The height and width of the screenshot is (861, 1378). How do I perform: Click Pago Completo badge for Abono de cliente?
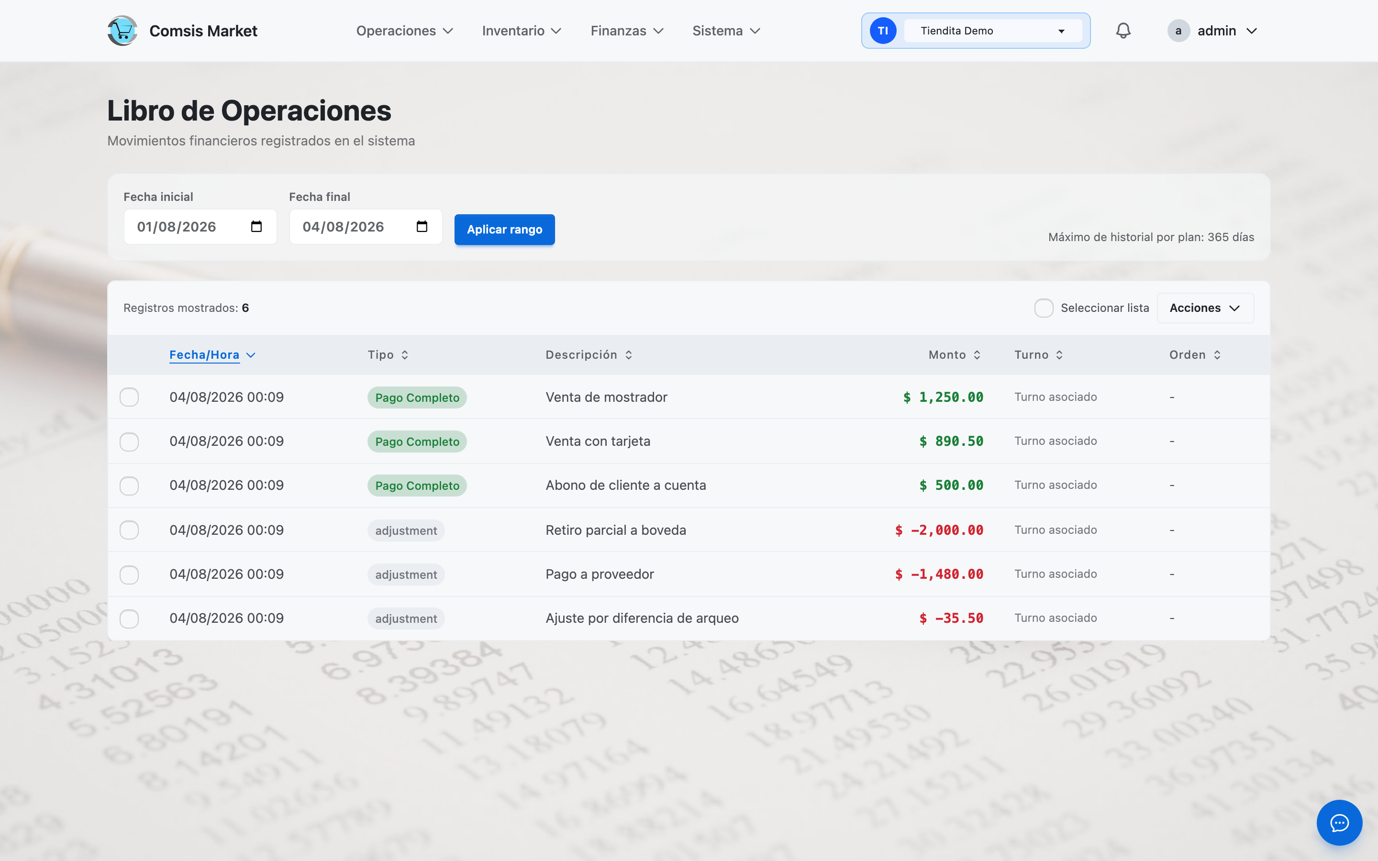[417, 486]
